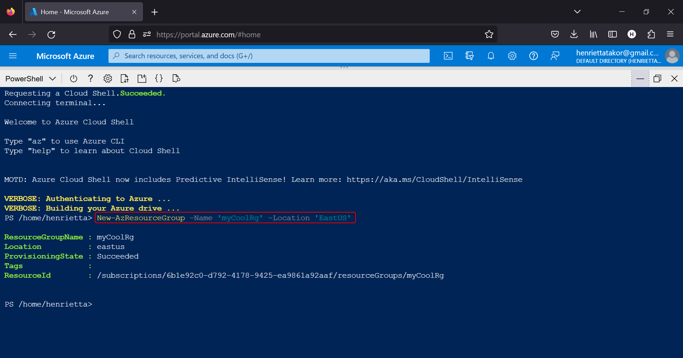This screenshot has width=683, height=358.
Task: Click the tracking protection shield icon
Action: [117, 34]
